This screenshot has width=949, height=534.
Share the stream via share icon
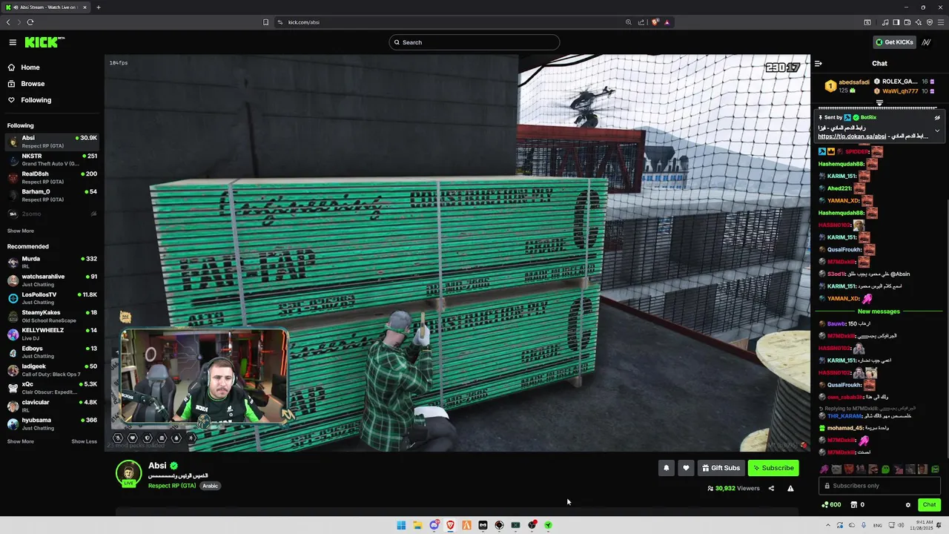pyautogui.click(x=771, y=489)
